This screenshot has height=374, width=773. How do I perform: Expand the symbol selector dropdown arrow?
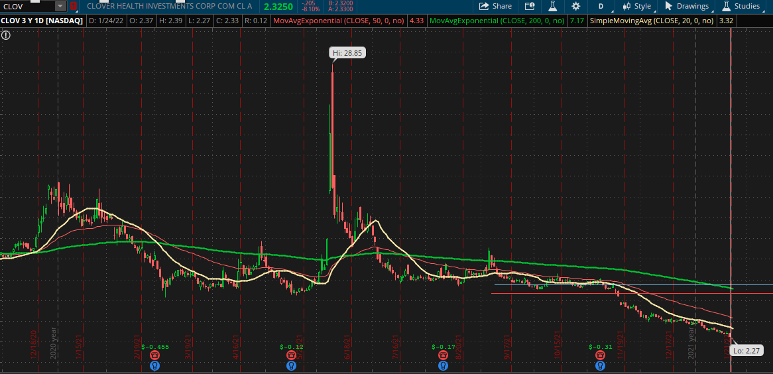pyautogui.click(x=60, y=7)
